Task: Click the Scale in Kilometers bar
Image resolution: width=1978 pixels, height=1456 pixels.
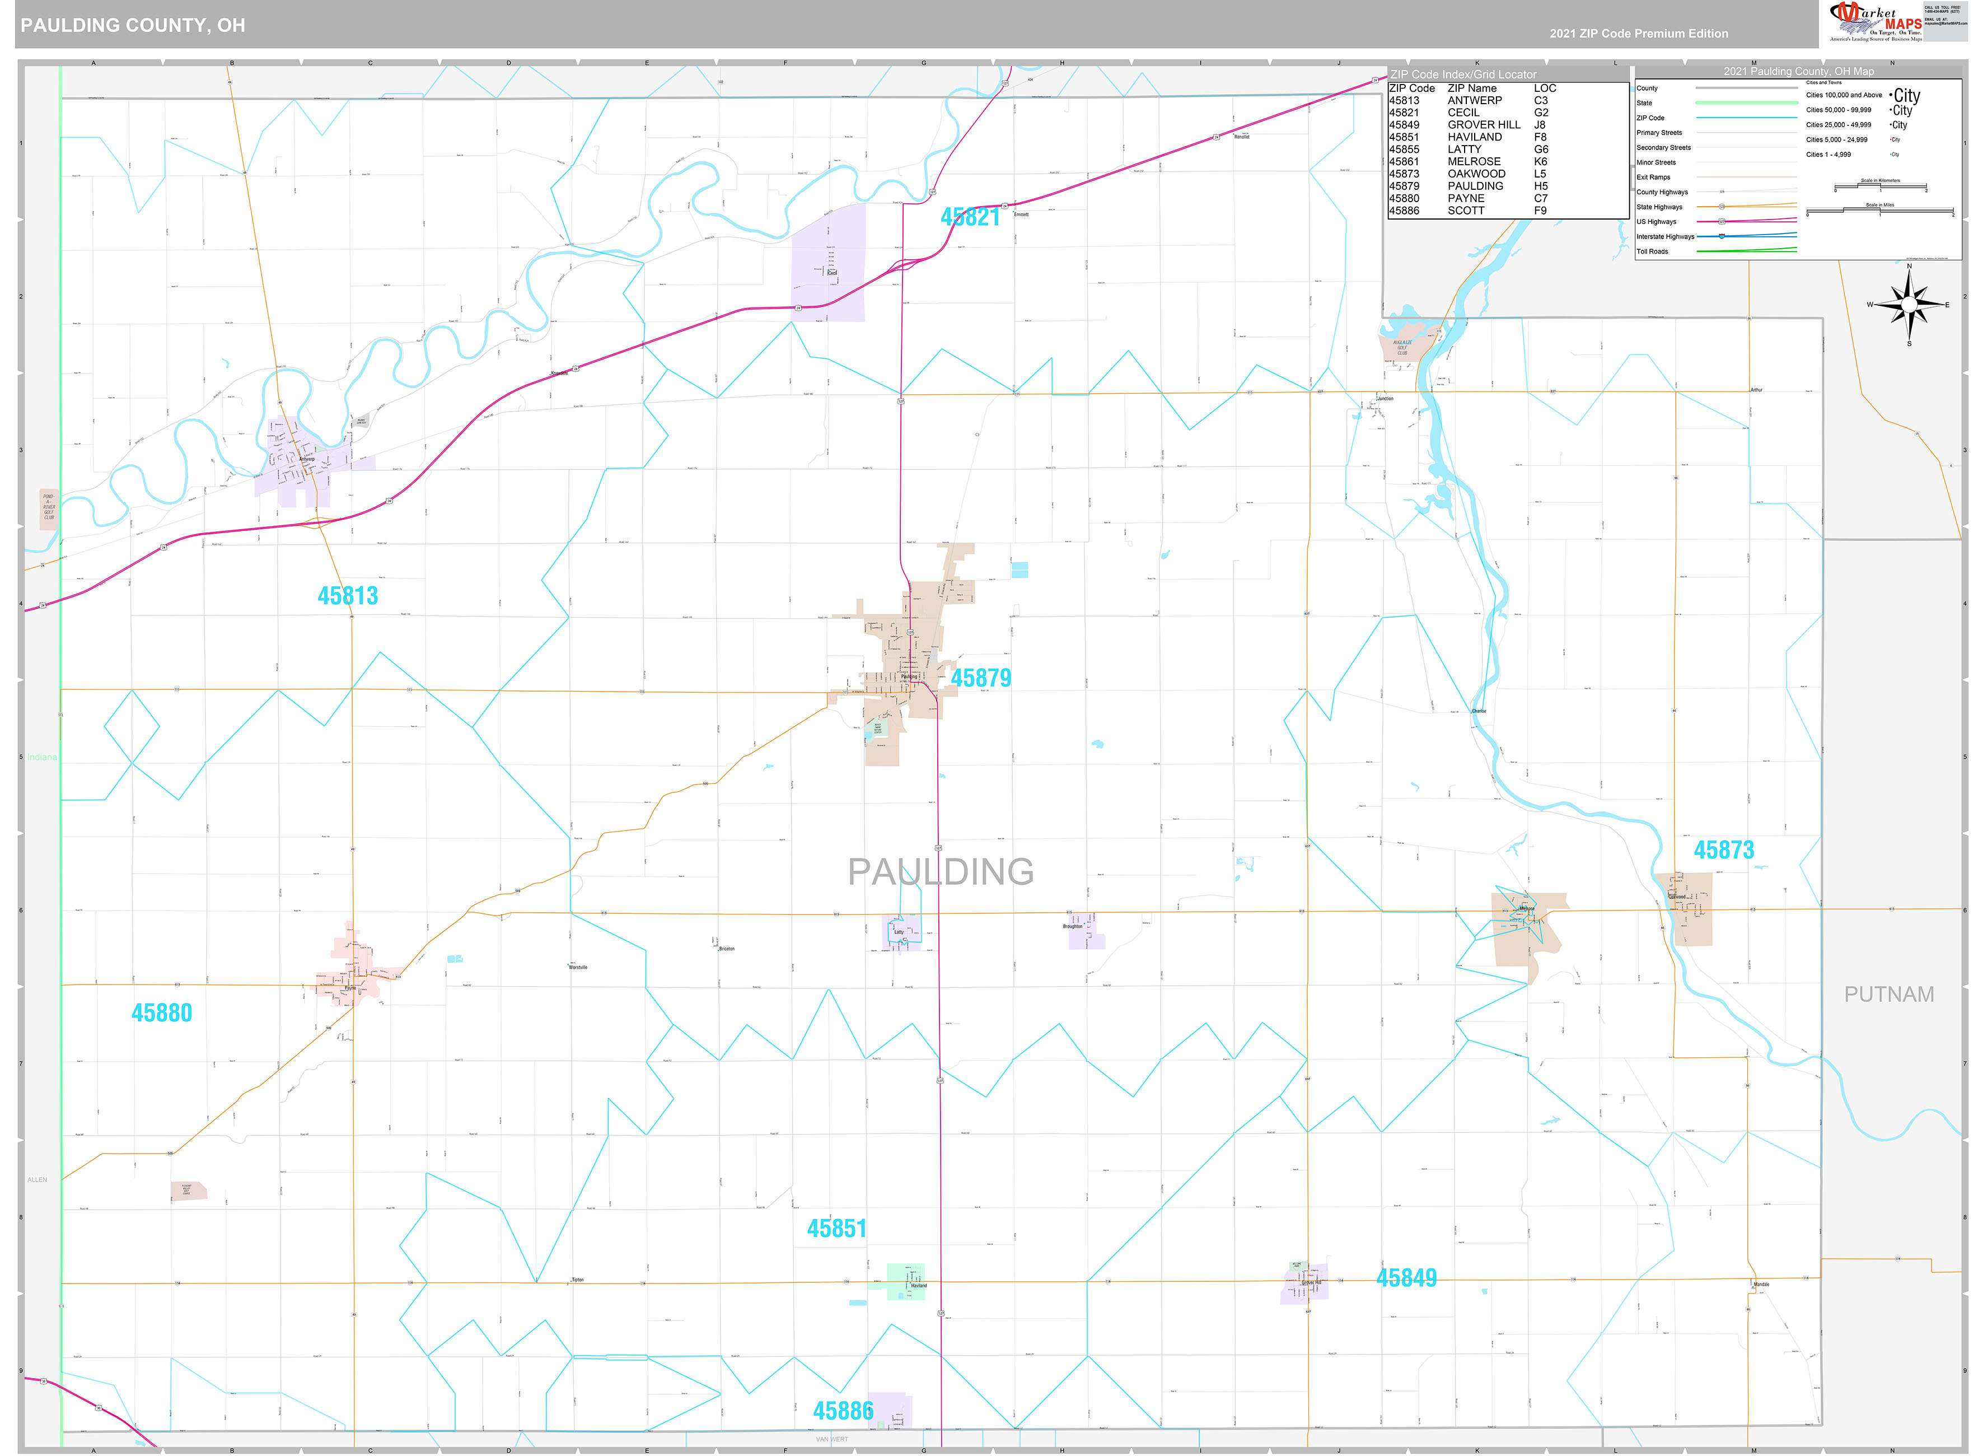Action: click(1880, 187)
